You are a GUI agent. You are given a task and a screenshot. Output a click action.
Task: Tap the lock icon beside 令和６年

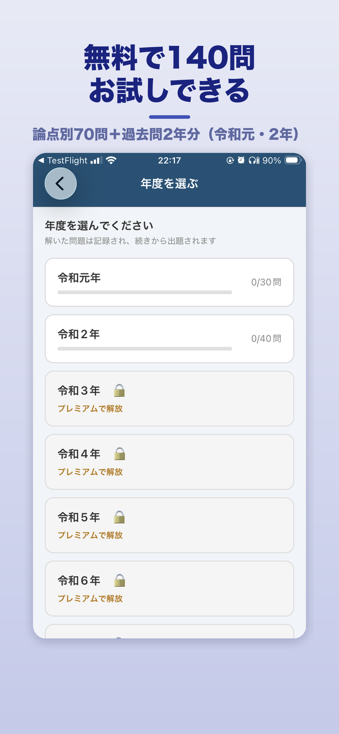click(119, 581)
